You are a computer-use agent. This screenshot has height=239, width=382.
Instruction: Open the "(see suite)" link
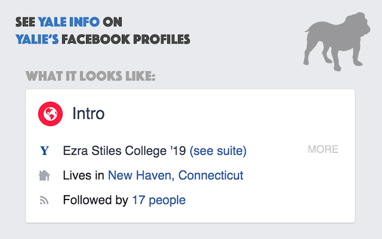pos(218,151)
